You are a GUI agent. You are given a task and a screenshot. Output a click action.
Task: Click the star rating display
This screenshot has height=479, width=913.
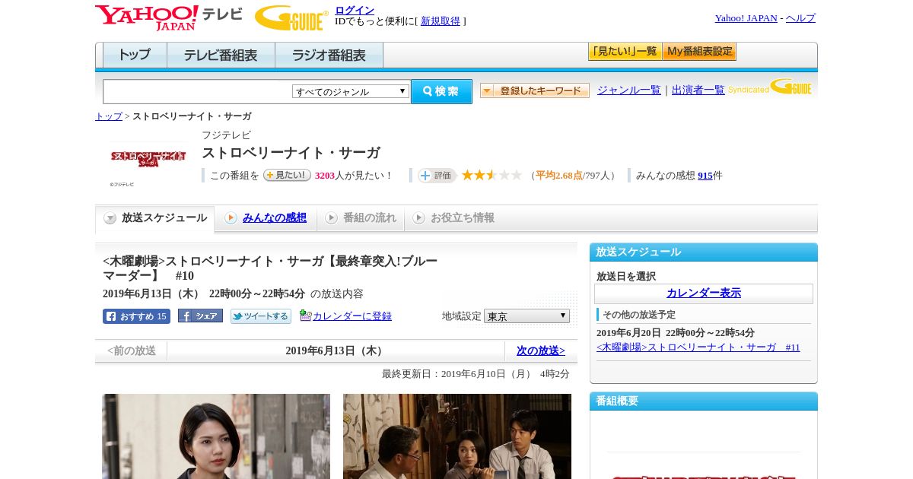(x=491, y=175)
